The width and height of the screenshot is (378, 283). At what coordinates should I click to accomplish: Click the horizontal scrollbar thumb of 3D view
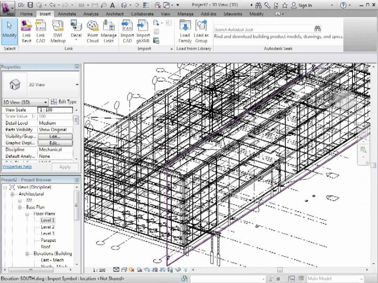[280, 270]
